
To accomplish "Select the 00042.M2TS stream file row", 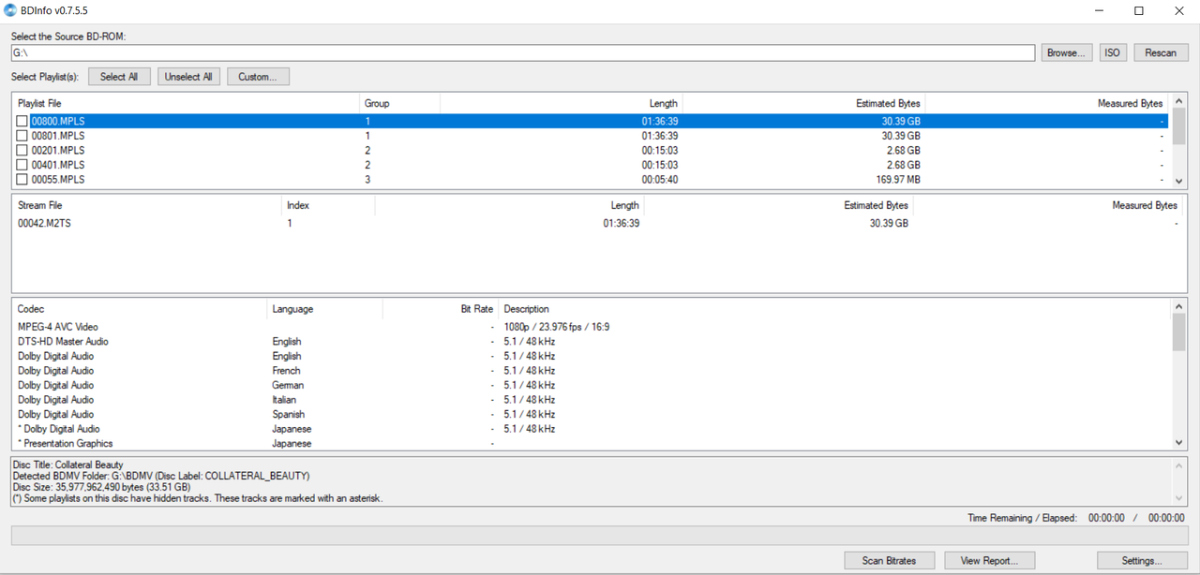I will [597, 223].
